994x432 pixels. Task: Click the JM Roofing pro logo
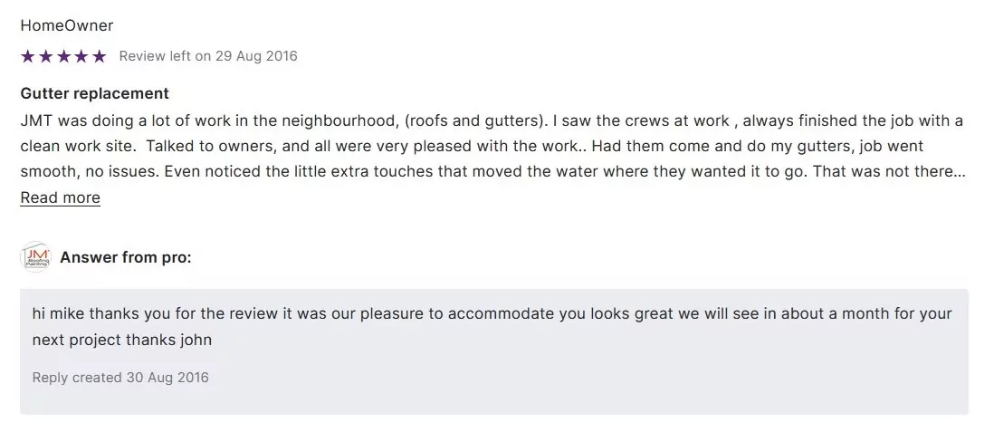(35, 257)
